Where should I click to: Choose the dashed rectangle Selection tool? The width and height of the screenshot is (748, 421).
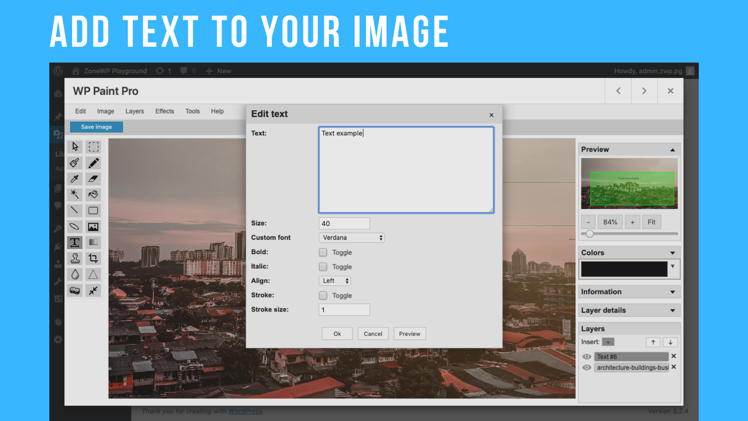[x=93, y=147]
